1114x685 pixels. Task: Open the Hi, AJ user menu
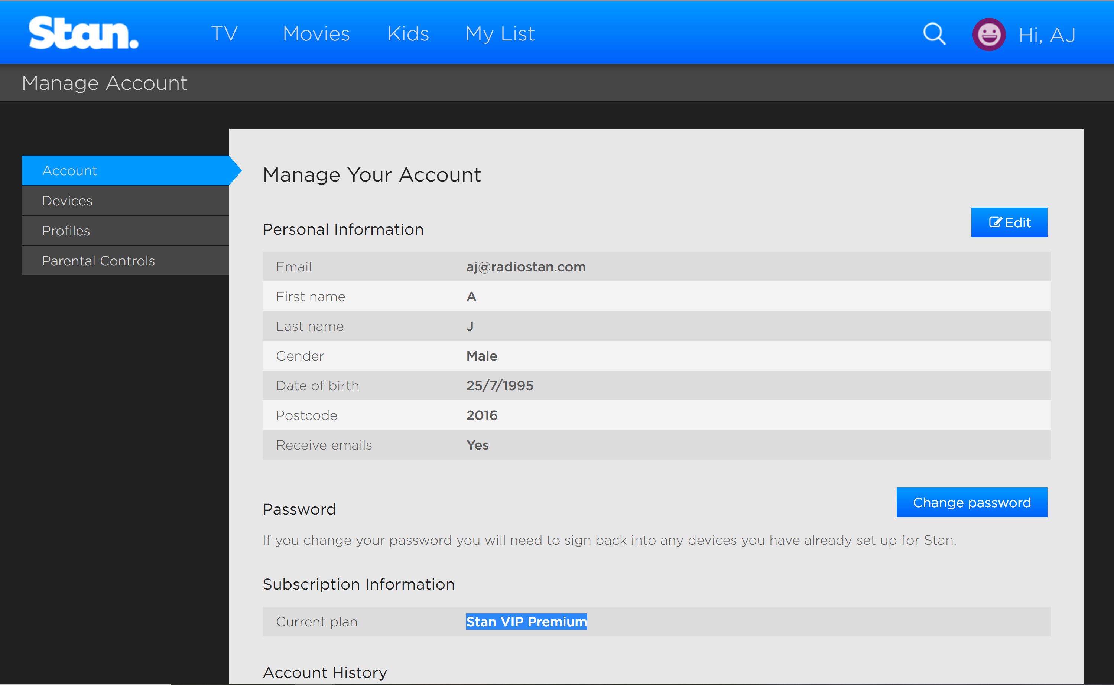pos(1046,35)
